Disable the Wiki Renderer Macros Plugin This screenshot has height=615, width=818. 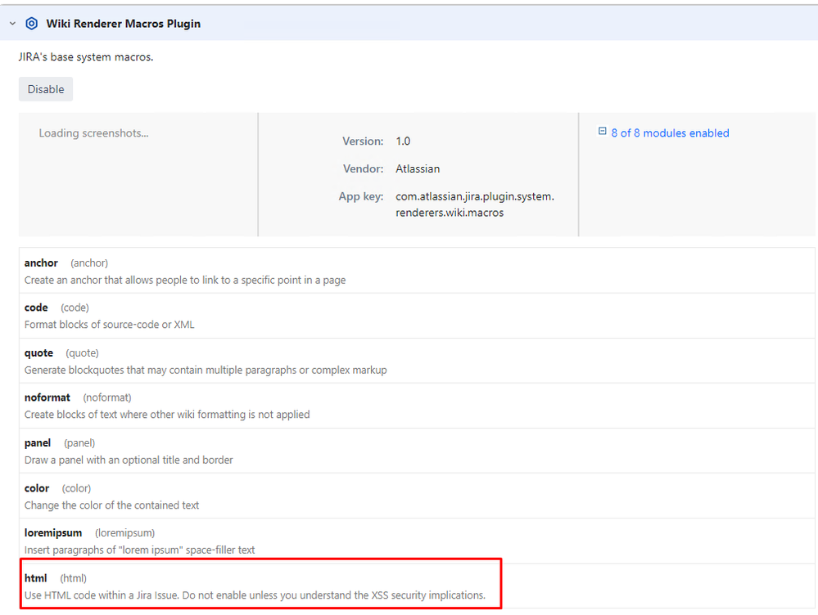[46, 89]
